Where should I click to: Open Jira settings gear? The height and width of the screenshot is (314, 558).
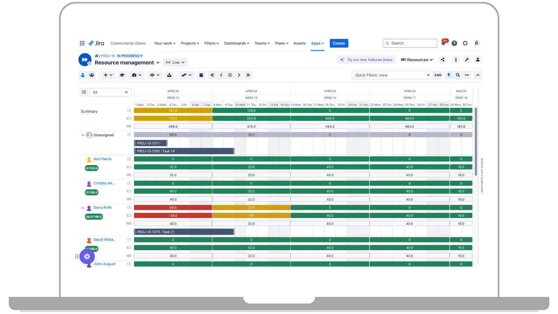pos(465,43)
